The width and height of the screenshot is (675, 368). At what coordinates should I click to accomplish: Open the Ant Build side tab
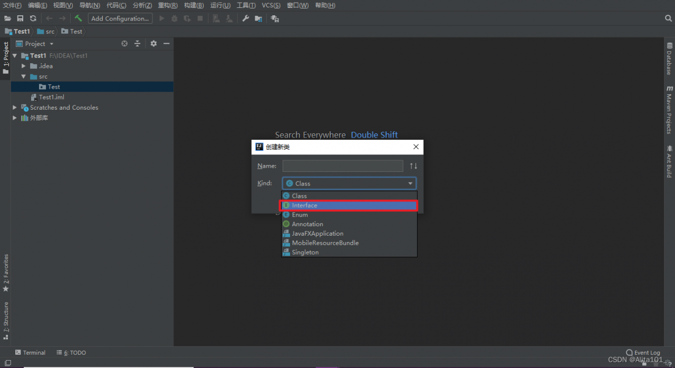coord(669,161)
